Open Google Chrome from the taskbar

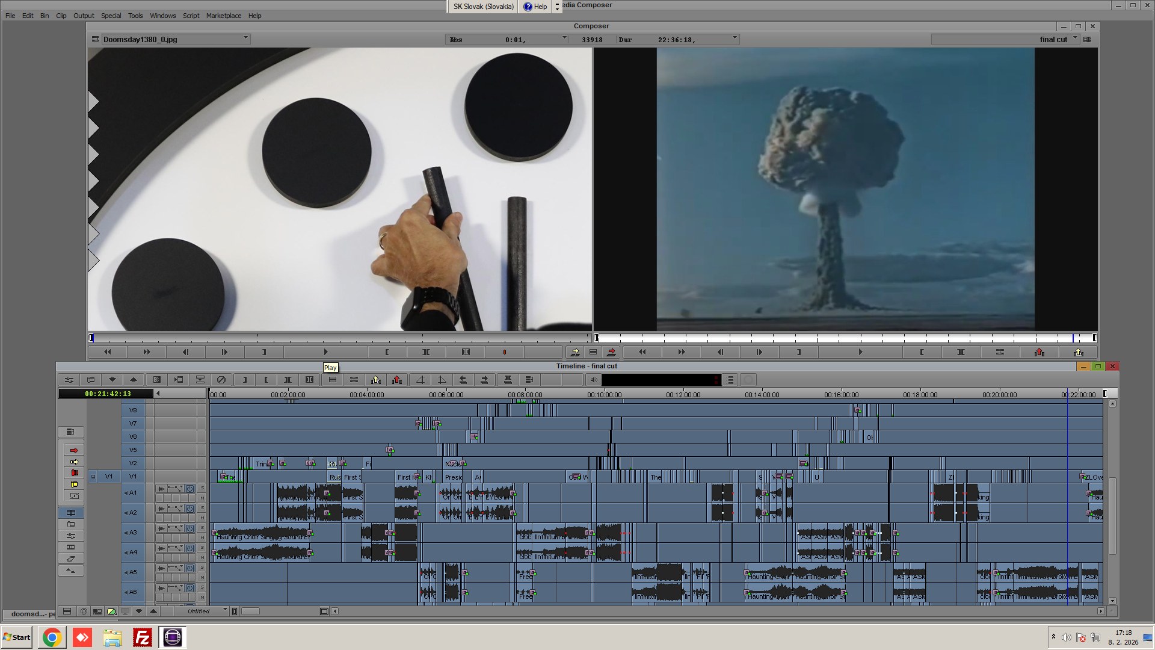click(x=52, y=637)
